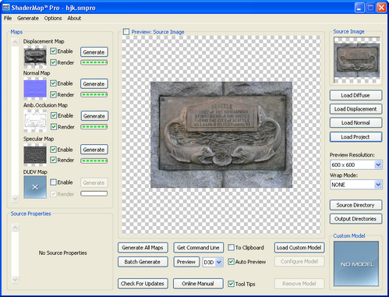
Task: Click Maps panel scroll up arrow
Action: click(15, 42)
